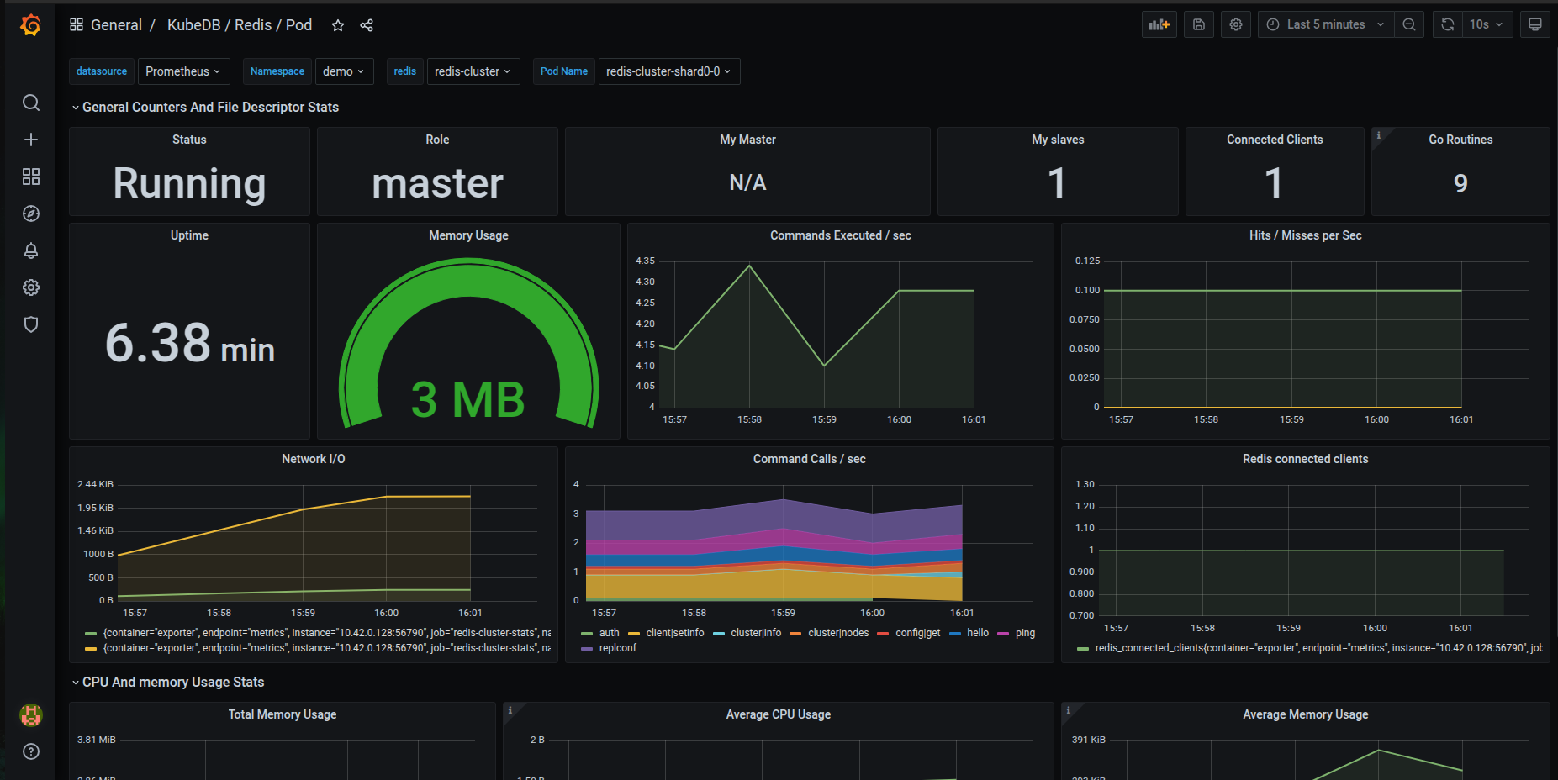1558x780 pixels.
Task: Toggle the replconf legend series
Action: coord(618,648)
